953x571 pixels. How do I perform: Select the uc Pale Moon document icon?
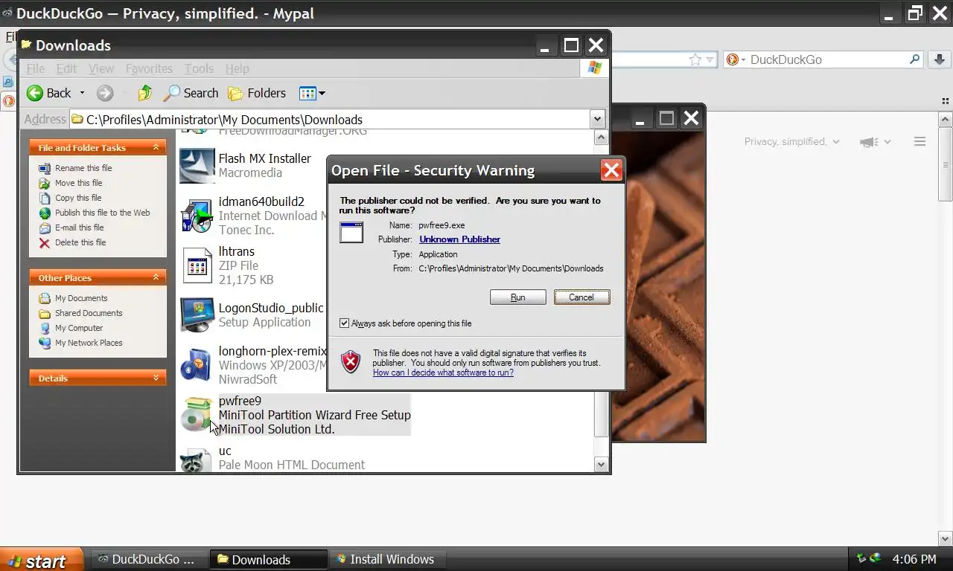(197, 461)
